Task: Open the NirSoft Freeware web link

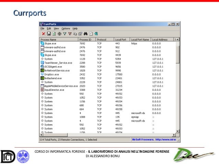Action: click(x=154, y=139)
